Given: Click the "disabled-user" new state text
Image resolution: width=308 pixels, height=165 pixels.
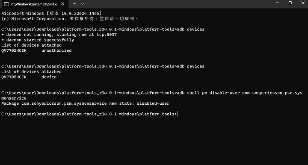Looking at the screenshot, I should [x=153, y=103].
